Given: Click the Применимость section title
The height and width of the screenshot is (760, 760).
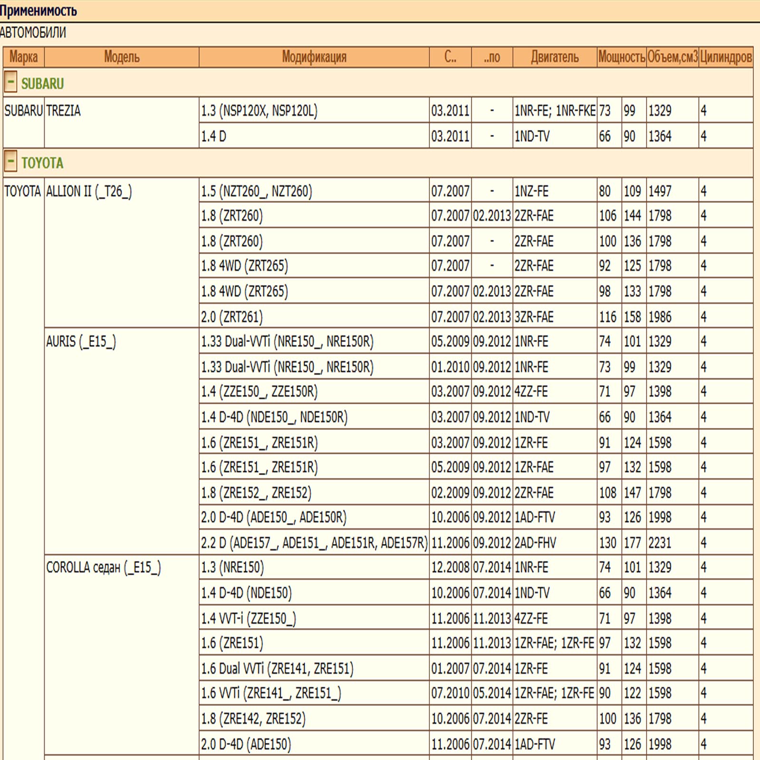Looking at the screenshot, I should coord(38,10).
